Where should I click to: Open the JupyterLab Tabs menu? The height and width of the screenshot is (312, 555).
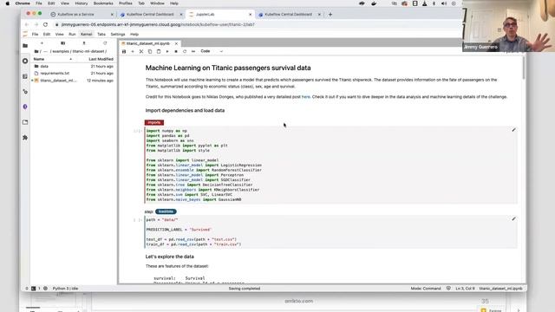(101, 35)
